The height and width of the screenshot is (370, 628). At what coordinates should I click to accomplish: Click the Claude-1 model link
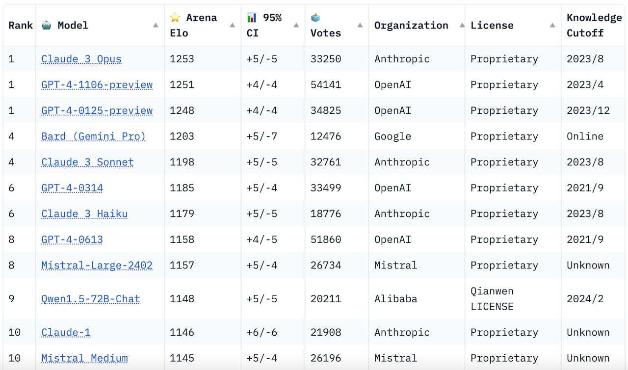pos(66,332)
